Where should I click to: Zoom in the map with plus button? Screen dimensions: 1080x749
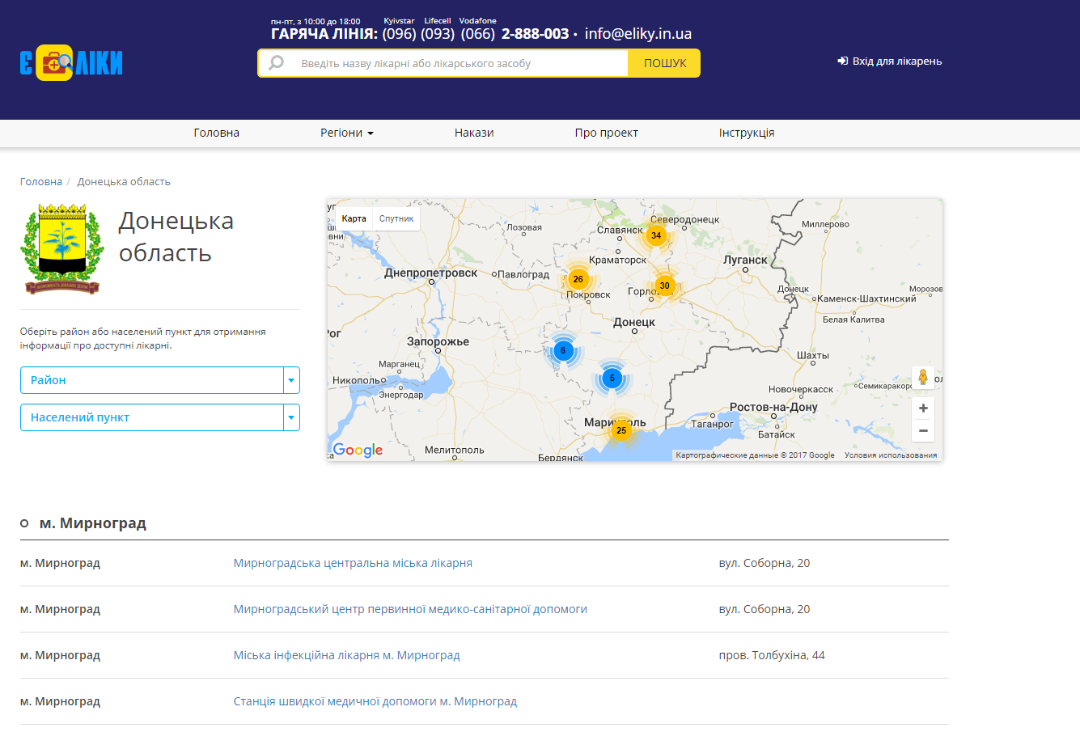pos(923,408)
